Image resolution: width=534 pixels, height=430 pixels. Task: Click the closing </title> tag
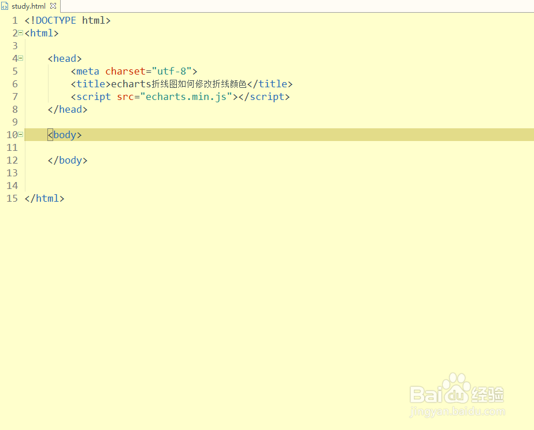point(270,84)
